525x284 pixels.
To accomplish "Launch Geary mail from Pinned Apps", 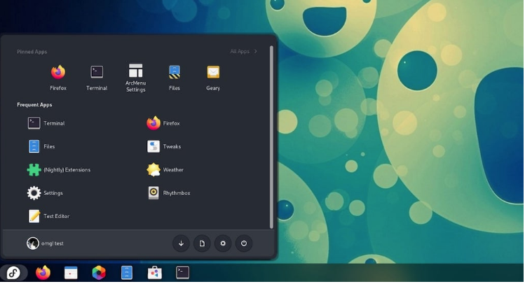I will [213, 78].
